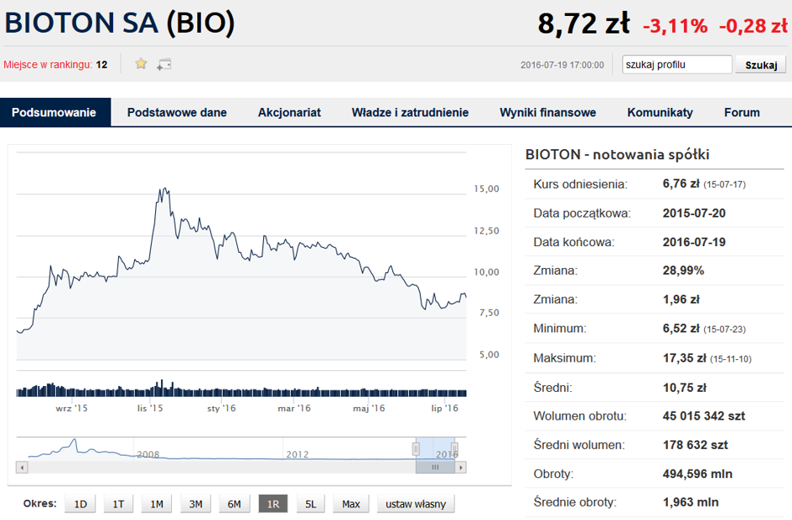Click Data końcowa value 2016-07-19
The image size is (792, 520).
[x=694, y=242]
